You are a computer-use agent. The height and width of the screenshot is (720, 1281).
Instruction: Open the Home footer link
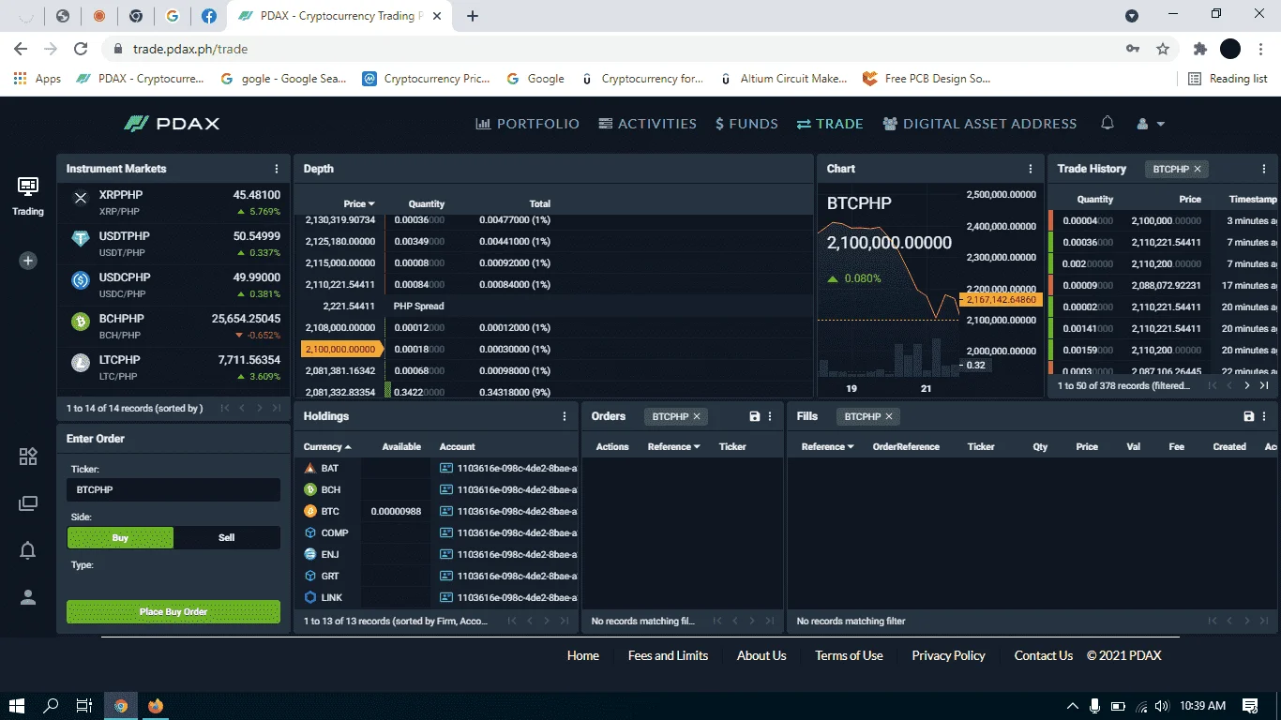click(x=583, y=655)
